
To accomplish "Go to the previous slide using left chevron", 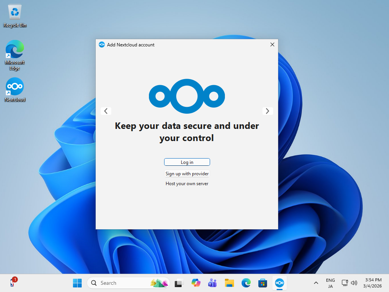I will click(x=106, y=111).
